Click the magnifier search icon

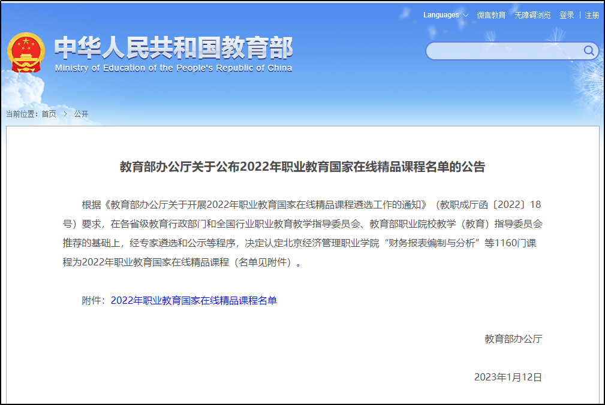[588, 51]
